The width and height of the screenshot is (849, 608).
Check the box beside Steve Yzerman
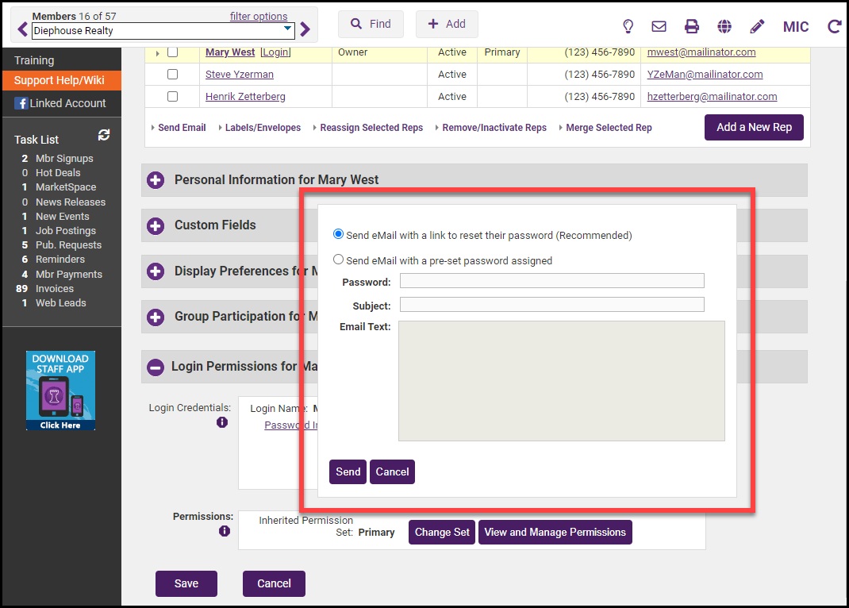coord(172,75)
